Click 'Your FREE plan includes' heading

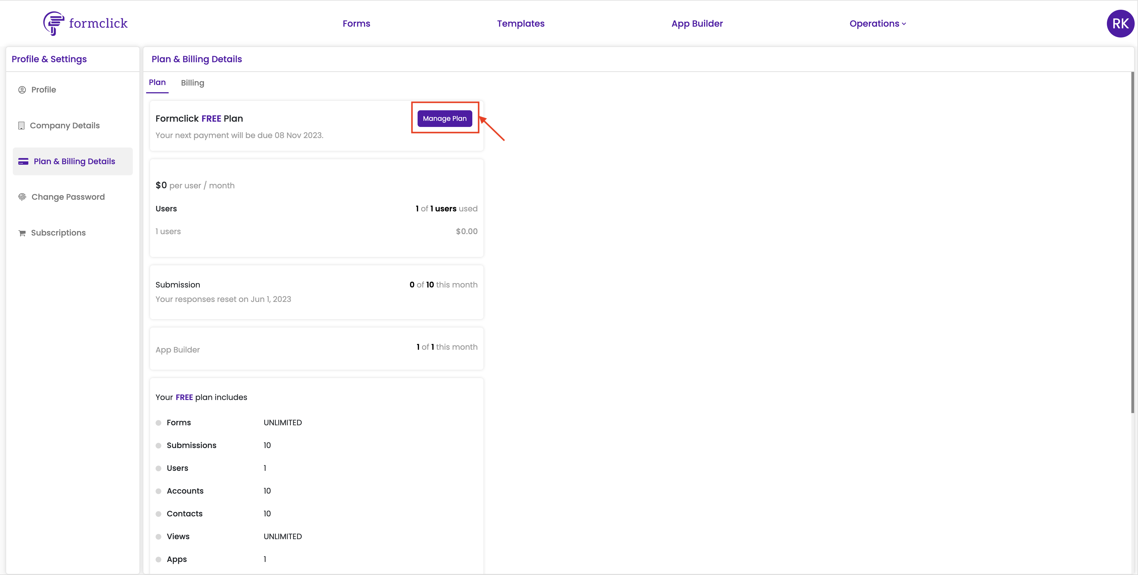[201, 397]
